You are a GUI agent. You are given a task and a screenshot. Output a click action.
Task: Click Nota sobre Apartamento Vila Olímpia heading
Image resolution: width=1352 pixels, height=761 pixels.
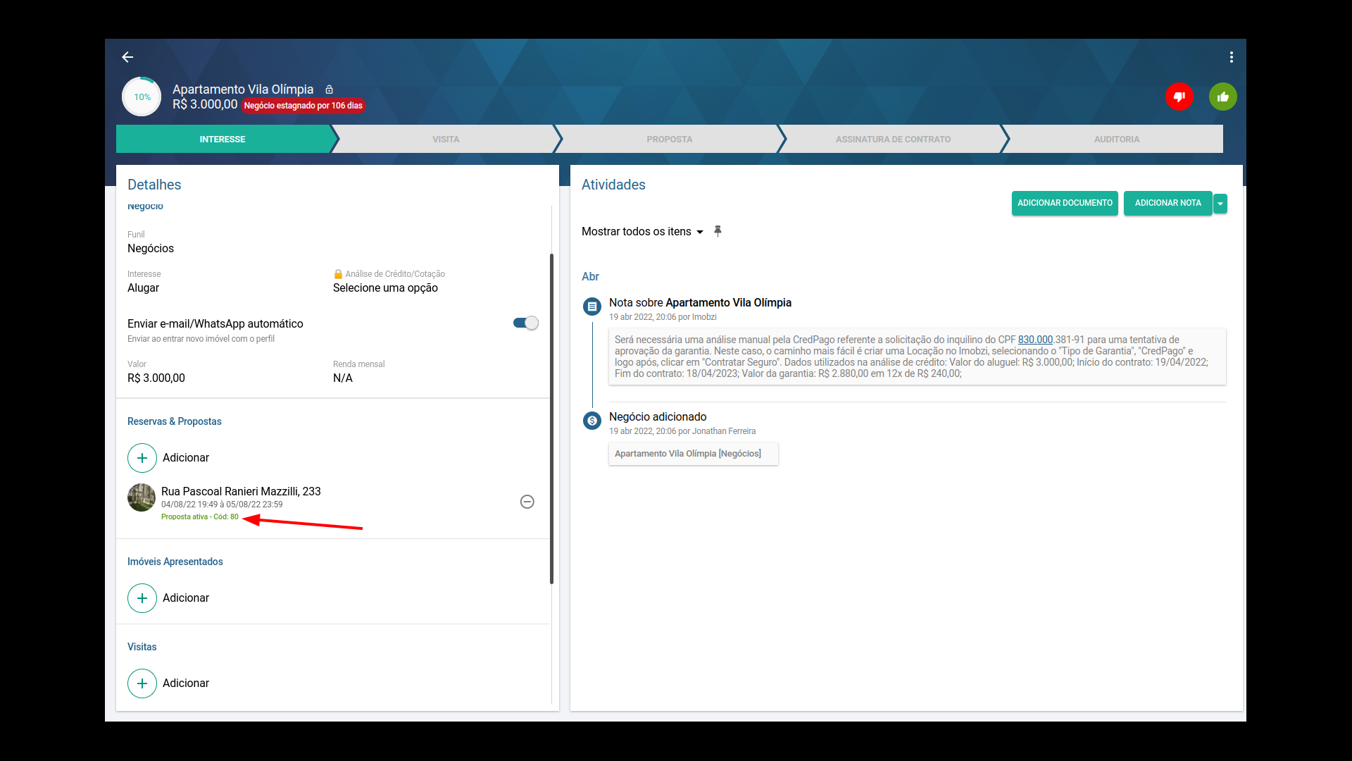click(700, 302)
